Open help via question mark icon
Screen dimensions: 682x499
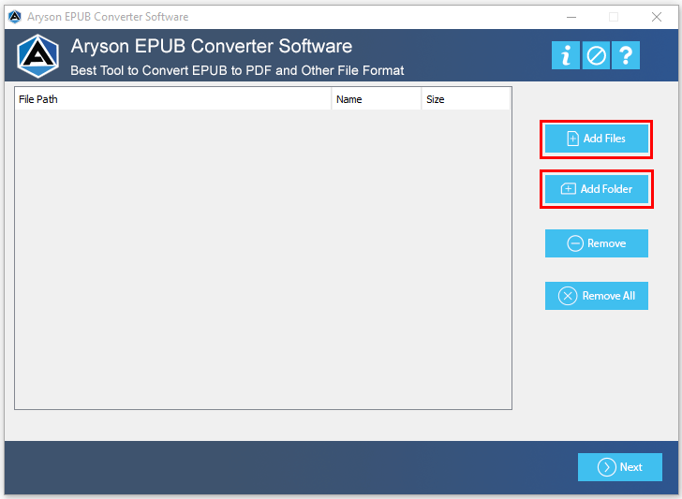pos(626,55)
